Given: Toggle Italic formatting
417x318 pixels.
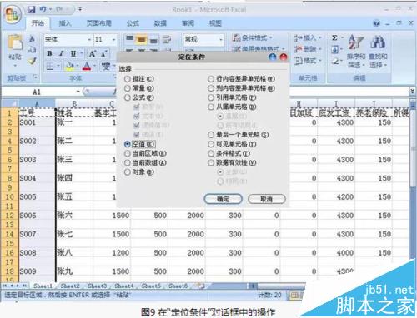Looking at the screenshot, I should point(61,53).
